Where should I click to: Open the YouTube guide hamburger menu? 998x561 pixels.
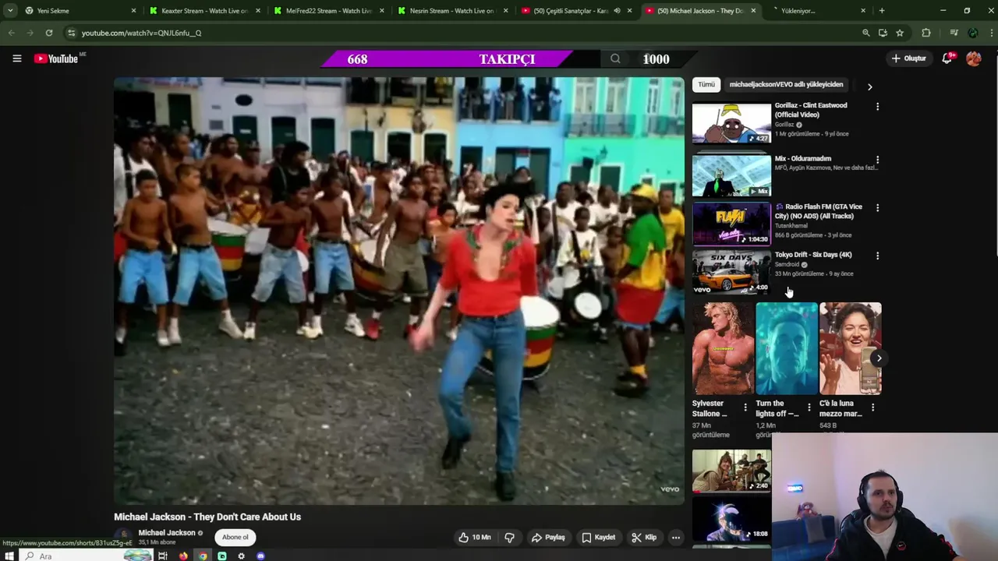(x=16, y=58)
